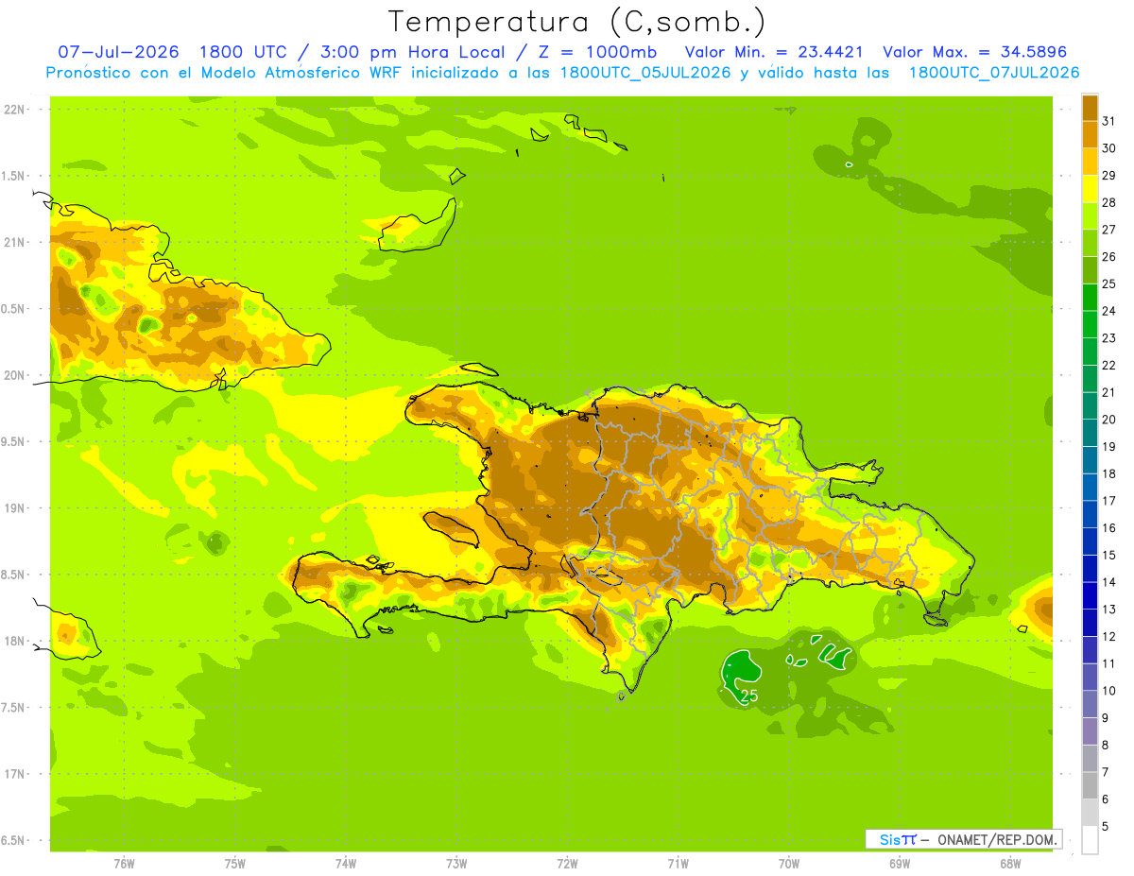The width and height of the screenshot is (1134, 876).
Task: Click the '28' legend value
Action: coord(1109,202)
